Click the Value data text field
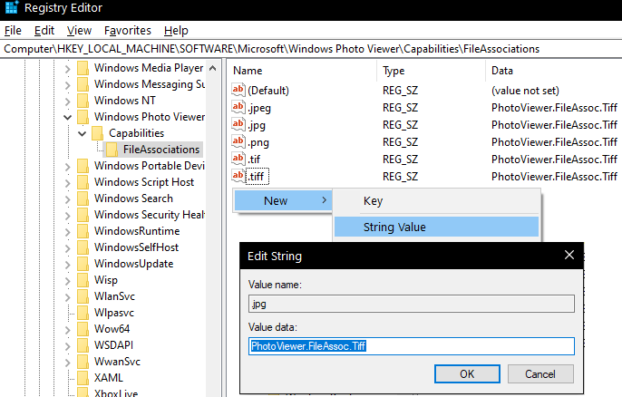This screenshot has height=397, width=622. 412,346
